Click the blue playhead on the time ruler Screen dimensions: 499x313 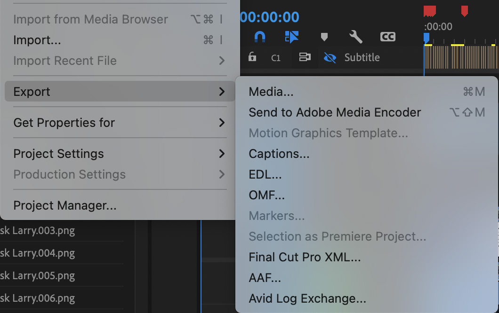click(x=426, y=37)
